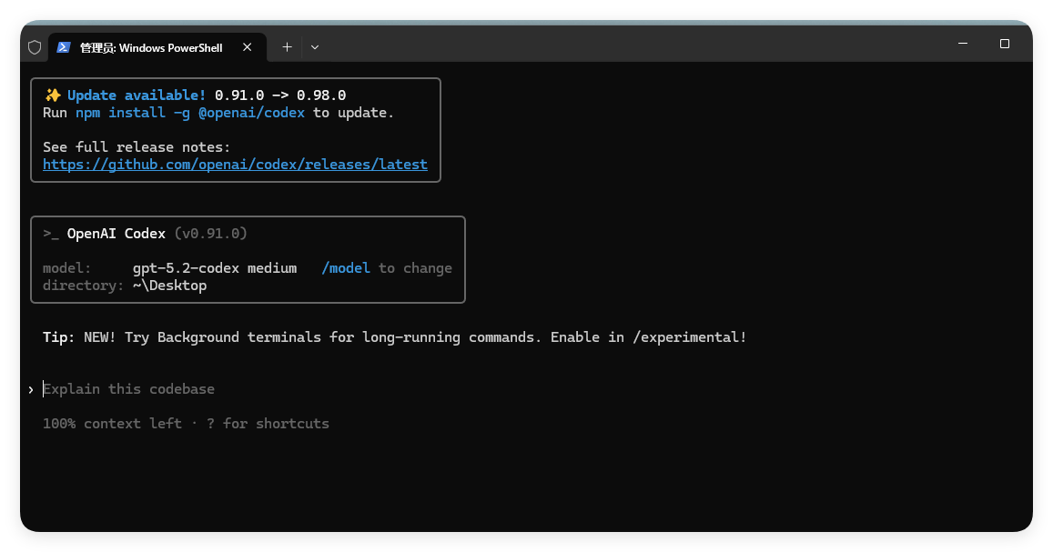The image size is (1053, 552).
Task: Open a new tab with the plus icon
Action: pos(287,47)
